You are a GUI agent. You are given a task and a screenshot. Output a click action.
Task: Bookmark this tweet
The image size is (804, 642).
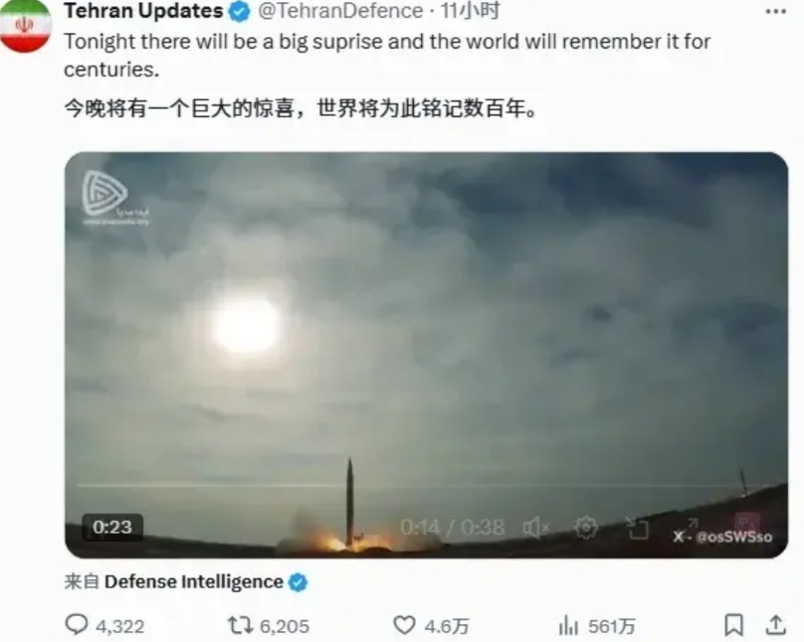[x=733, y=625]
